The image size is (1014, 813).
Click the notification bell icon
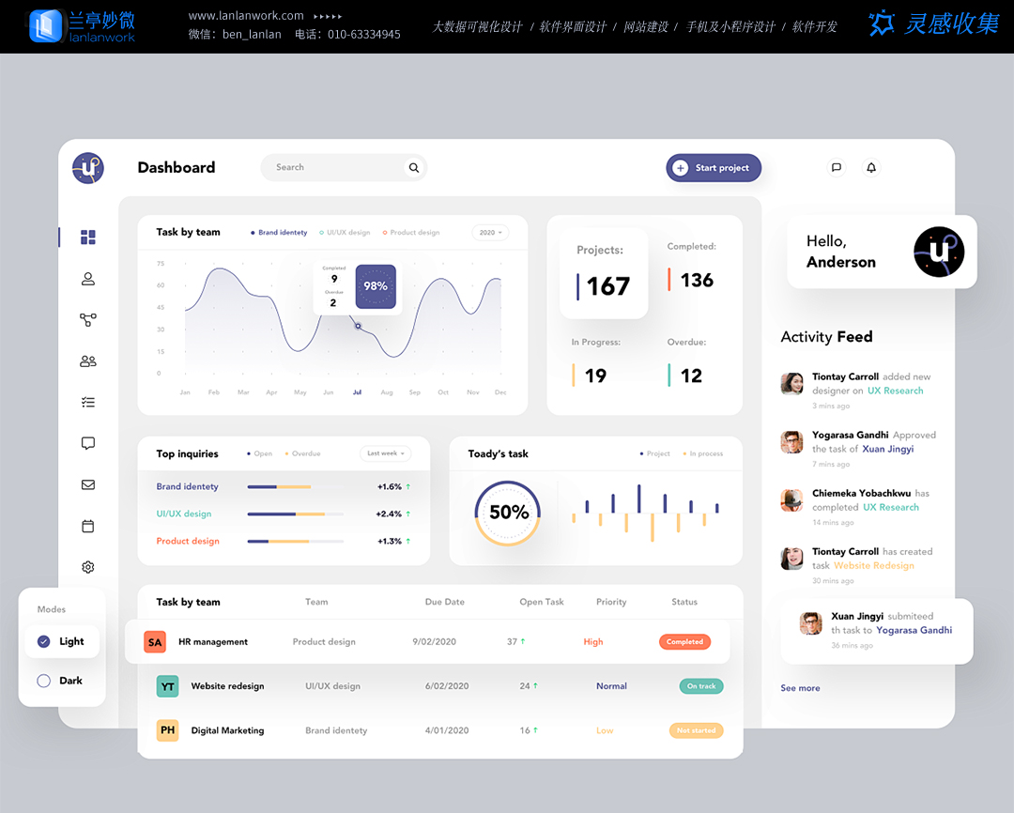tap(871, 168)
